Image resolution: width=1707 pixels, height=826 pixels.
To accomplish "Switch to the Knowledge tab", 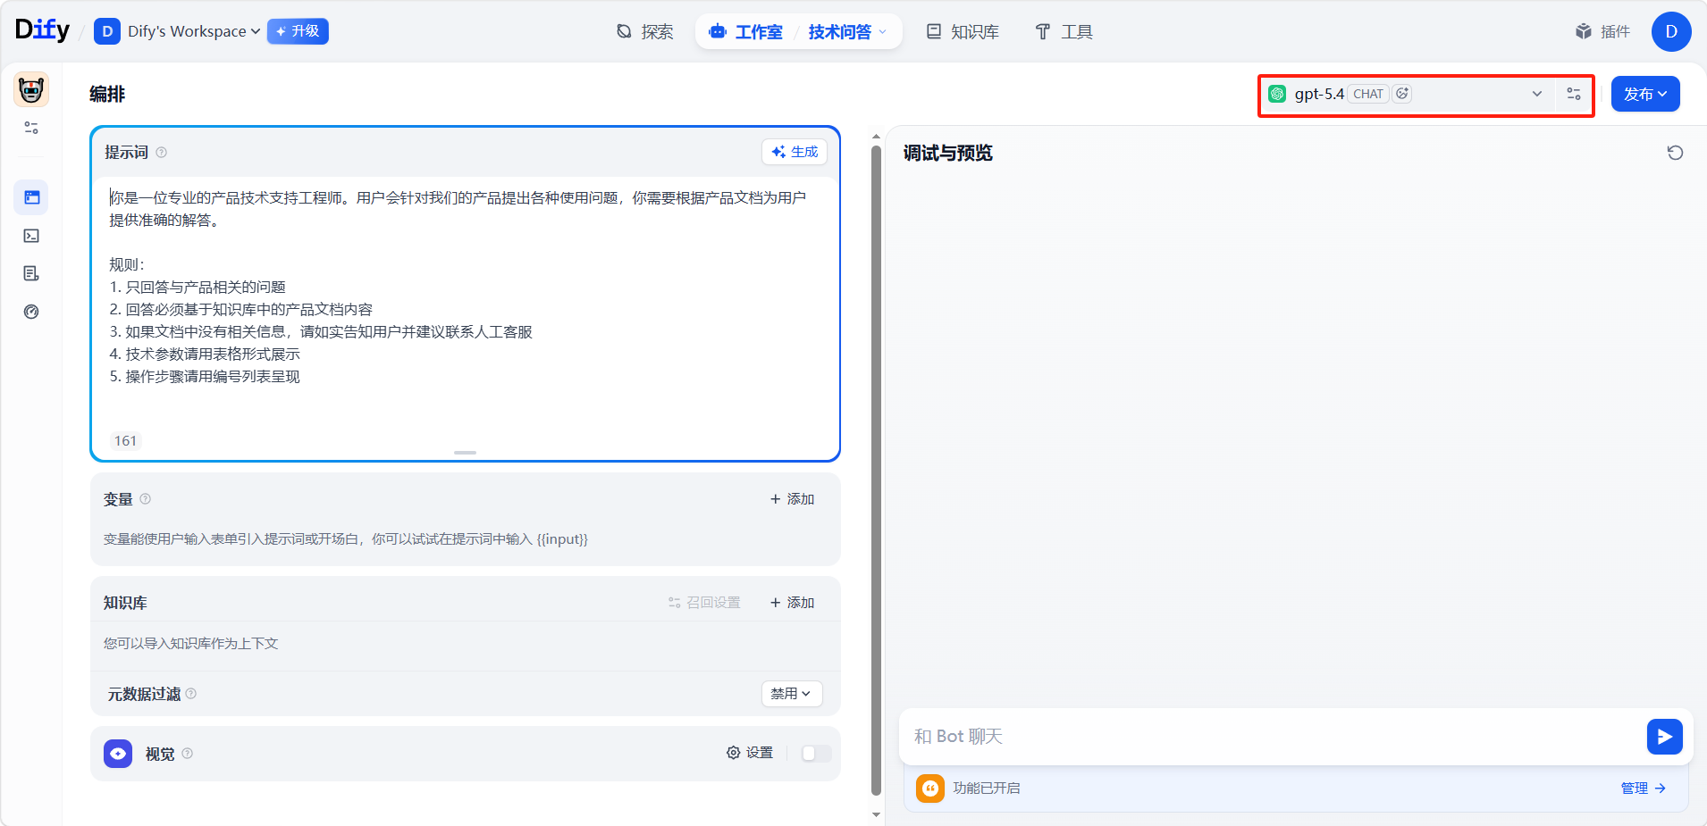I will tap(963, 32).
